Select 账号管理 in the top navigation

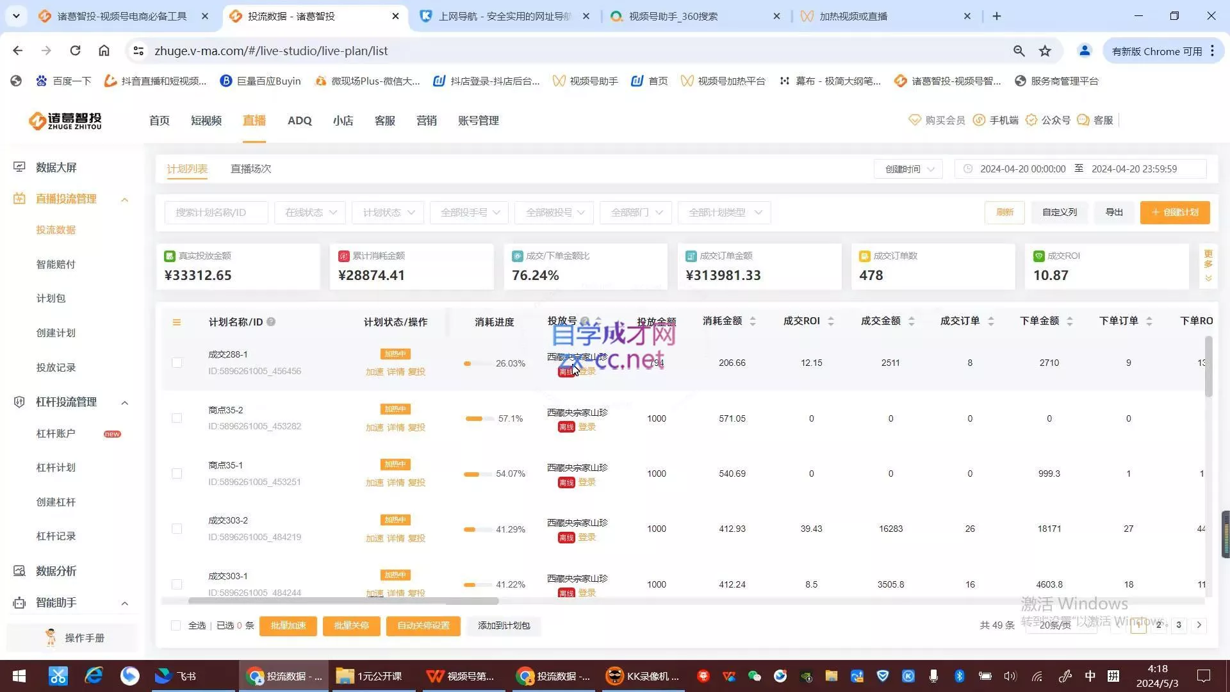pos(479,120)
